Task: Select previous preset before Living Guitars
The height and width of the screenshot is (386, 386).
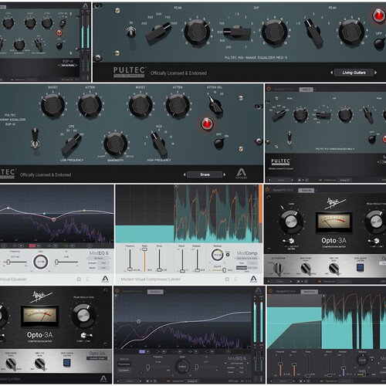Action: click(x=331, y=73)
